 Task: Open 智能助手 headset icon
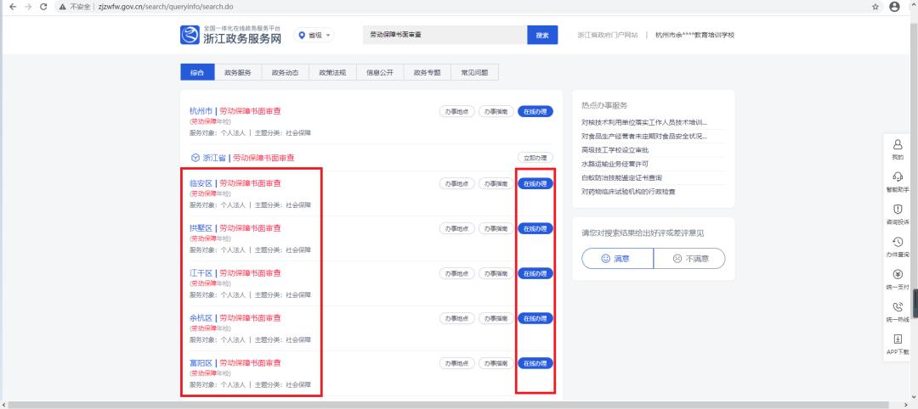(898, 176)
